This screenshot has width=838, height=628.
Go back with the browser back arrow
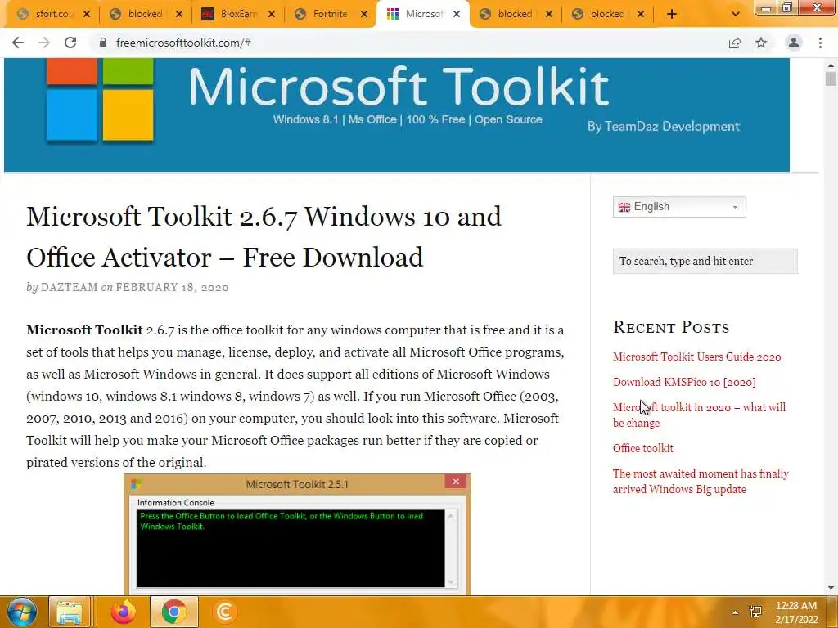[x=18, y=43]
